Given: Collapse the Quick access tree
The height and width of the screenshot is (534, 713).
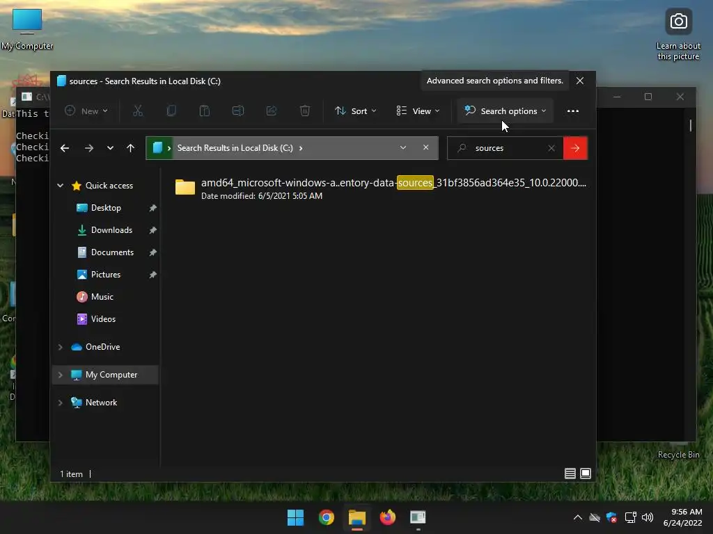Looking at the screenshot, I should (61, 185).
